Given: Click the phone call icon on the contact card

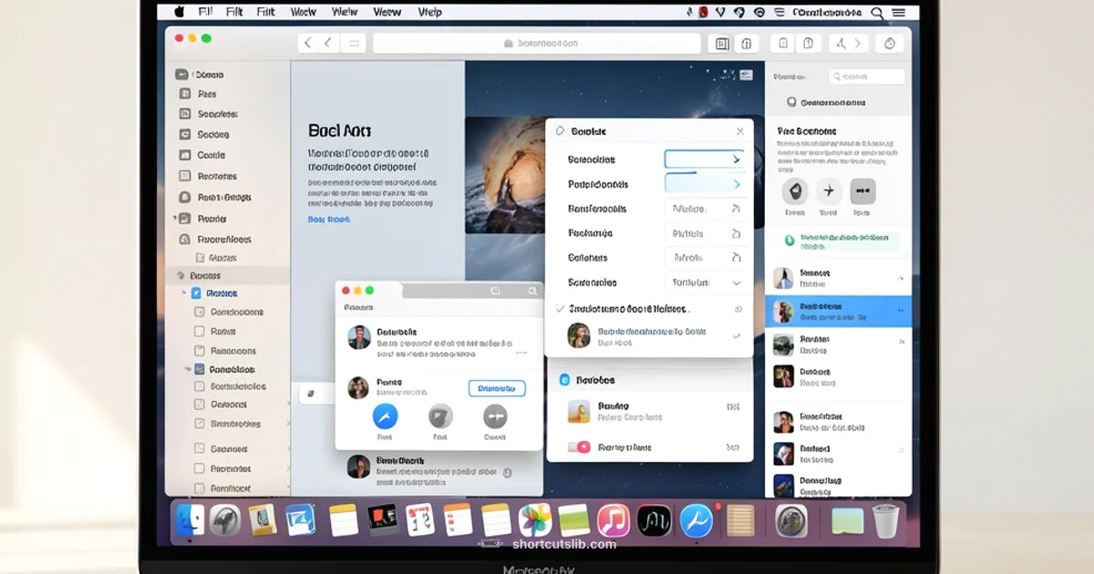Looking at the screenshot, I should (439, 419).
